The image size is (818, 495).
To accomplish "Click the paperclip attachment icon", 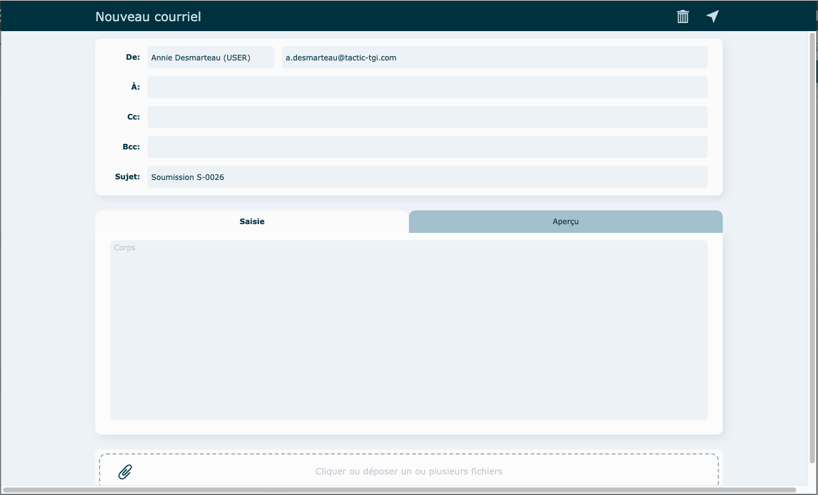I will pyautogui.click(x=125, y=472).
